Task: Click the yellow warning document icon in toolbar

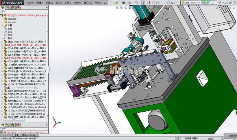Action: click(123, 3)
